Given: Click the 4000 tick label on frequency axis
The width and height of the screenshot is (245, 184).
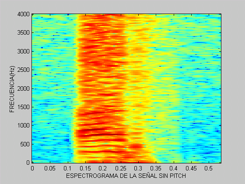Looking at the screenshot, I should coord(24,14).
